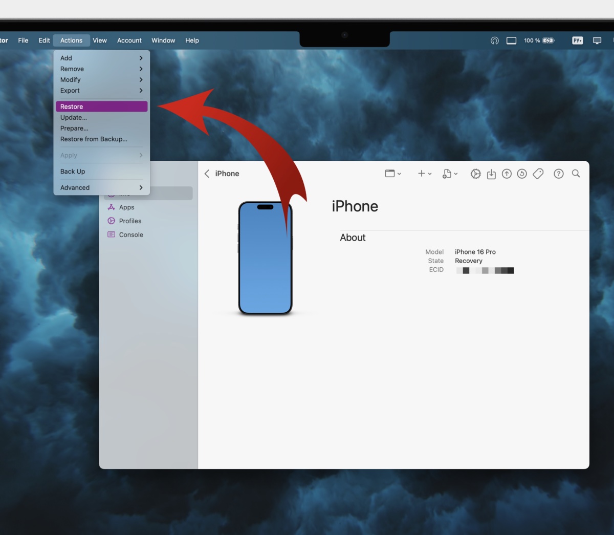The image size is (614, 535).
Task: Click the '100 %' battery percentage text
Action: pos(532,40)
